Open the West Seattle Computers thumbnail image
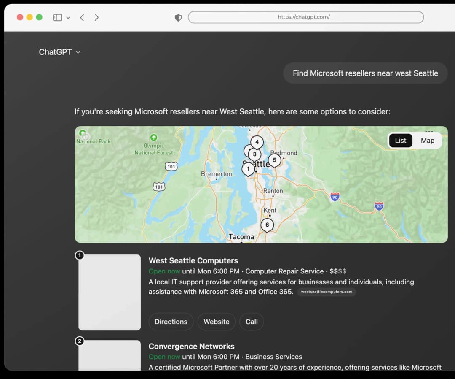This screenshot has width=455, height=379. click(110, 292)
